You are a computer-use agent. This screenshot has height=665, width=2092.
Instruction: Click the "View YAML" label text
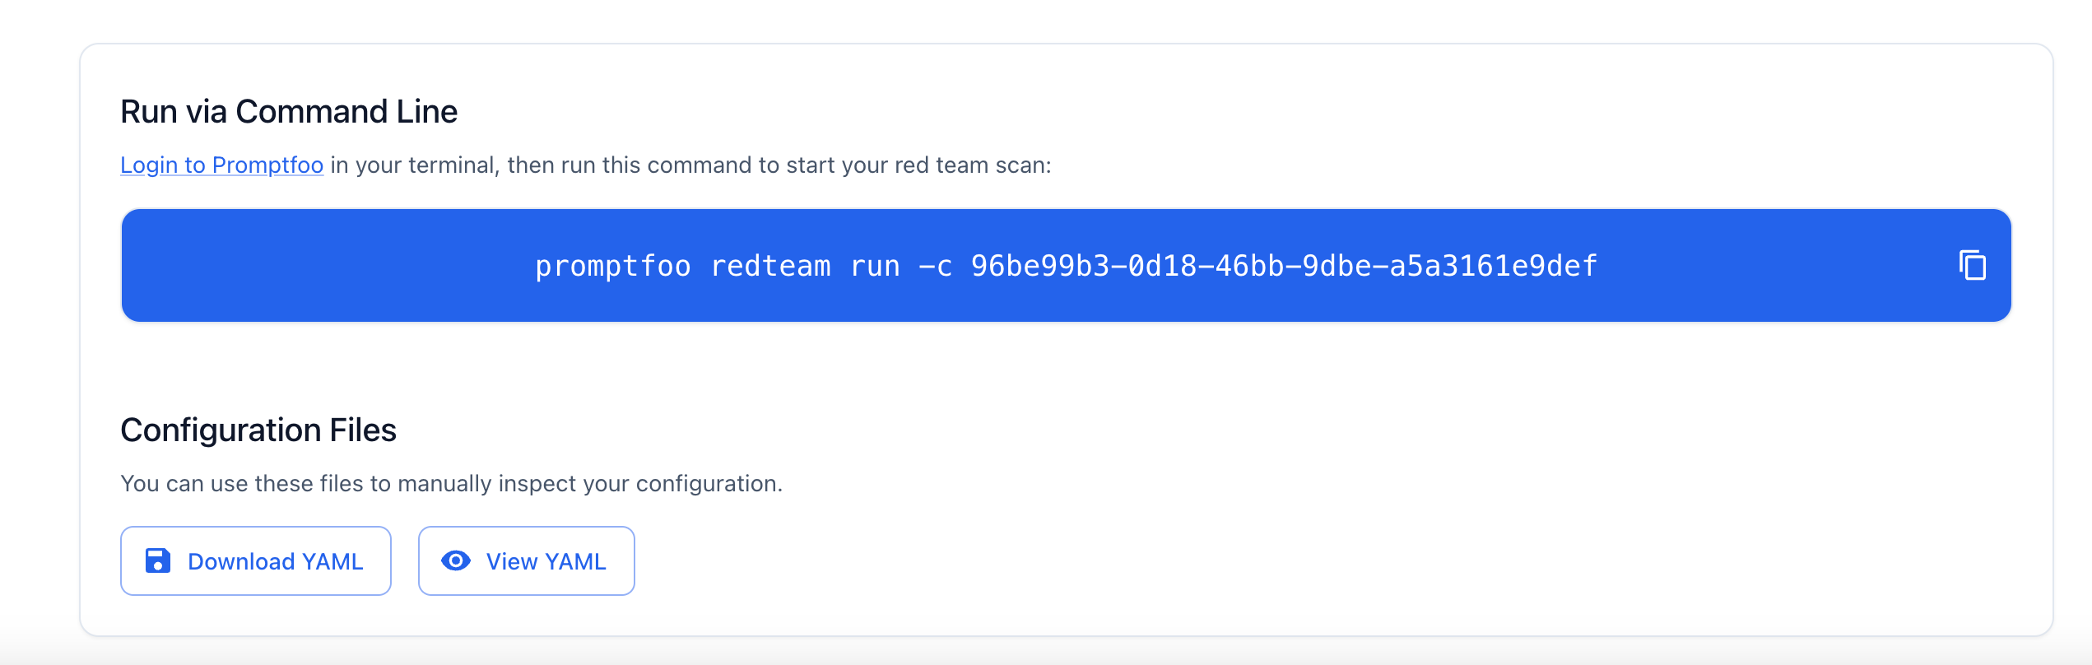546,561
